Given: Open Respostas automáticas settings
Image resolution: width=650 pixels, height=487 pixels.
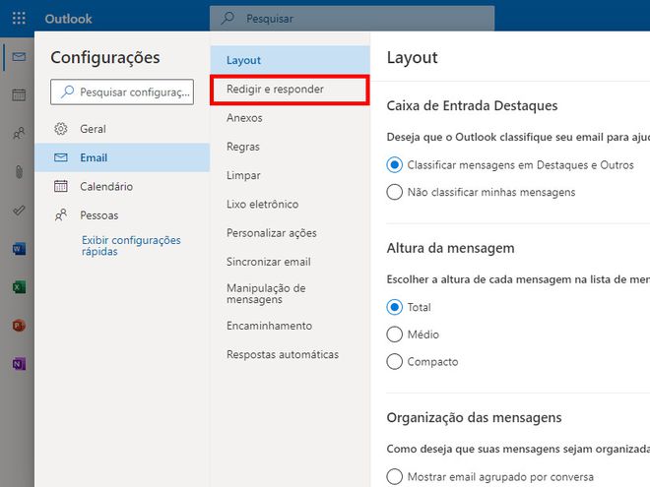Looking at the screenshot, I should pos(290,354).
